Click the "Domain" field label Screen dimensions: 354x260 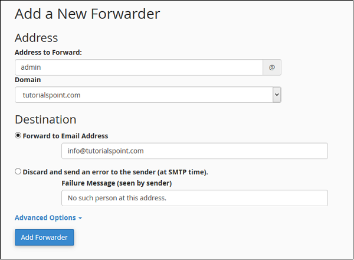[28, 80]
